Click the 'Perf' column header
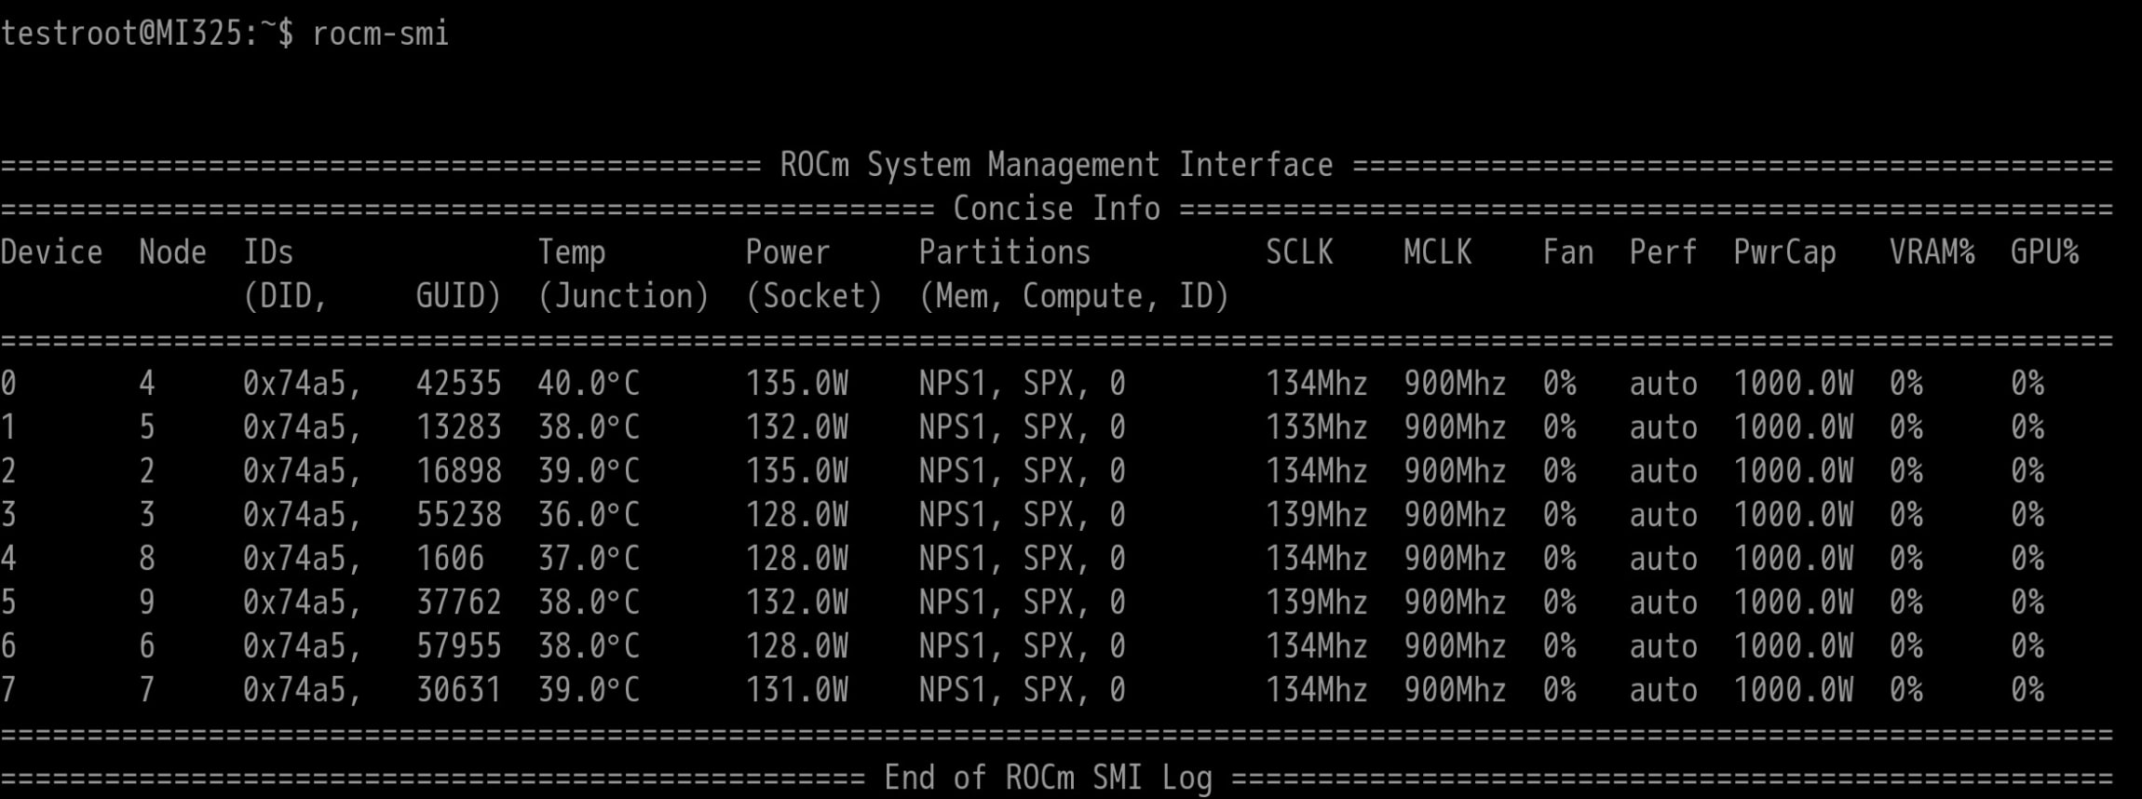2142x799 pixels. [x=1662, y=252]
